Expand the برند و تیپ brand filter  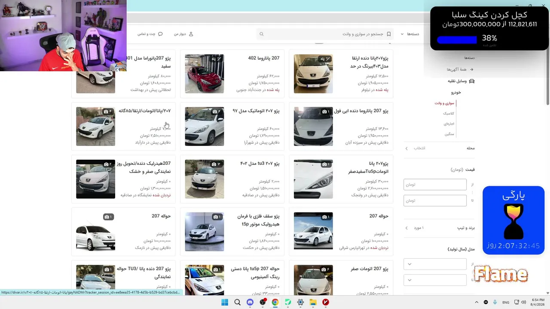(x=439, y=228)
